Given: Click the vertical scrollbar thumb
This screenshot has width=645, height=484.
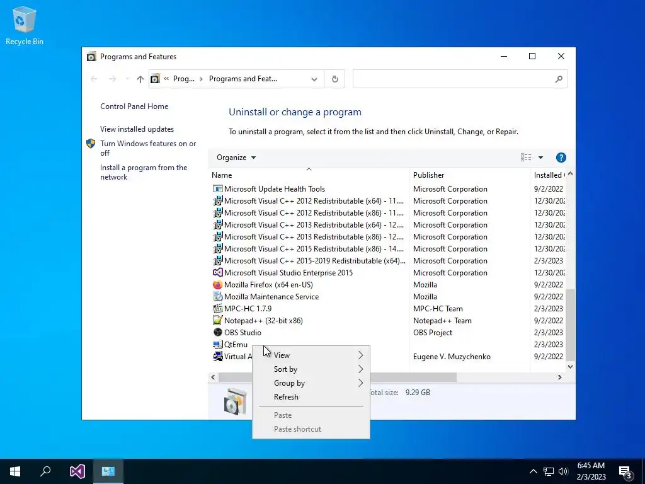Looking at the screenshot, I should tap(570, 325).
